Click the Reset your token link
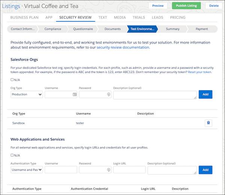The width and height of the screenshot is (225, 195). tap(200, 72)
